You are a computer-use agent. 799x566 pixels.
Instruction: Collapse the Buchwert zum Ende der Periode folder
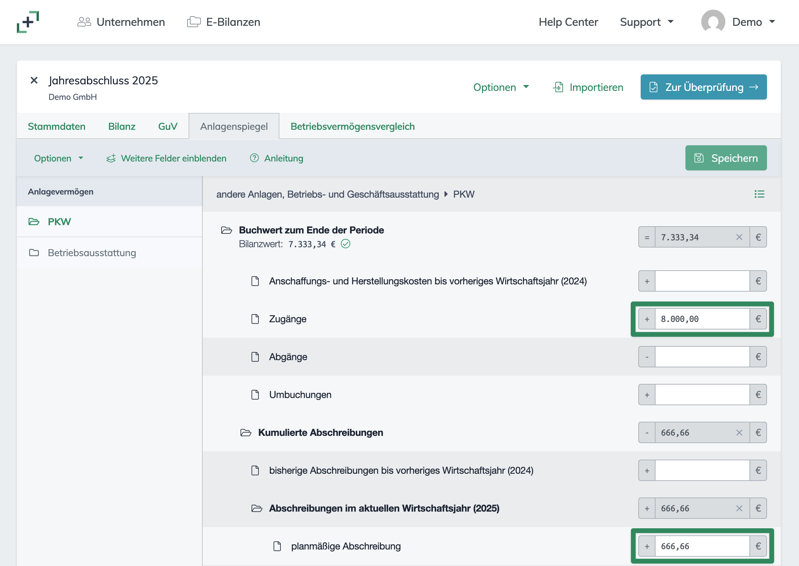tap(226, 230)
